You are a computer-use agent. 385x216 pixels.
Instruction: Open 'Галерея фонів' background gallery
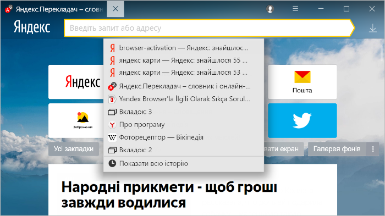[x=337, y=149]
